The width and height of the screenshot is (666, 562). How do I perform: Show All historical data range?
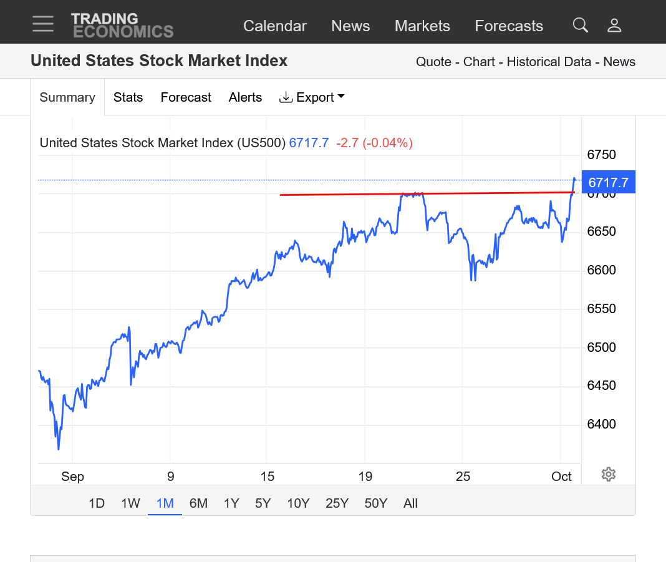410,503
